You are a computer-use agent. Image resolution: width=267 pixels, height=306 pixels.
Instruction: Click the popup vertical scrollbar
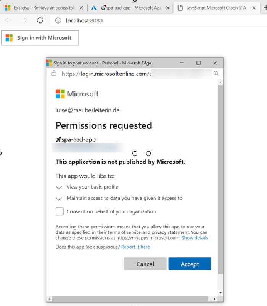(x=220, y=179)
